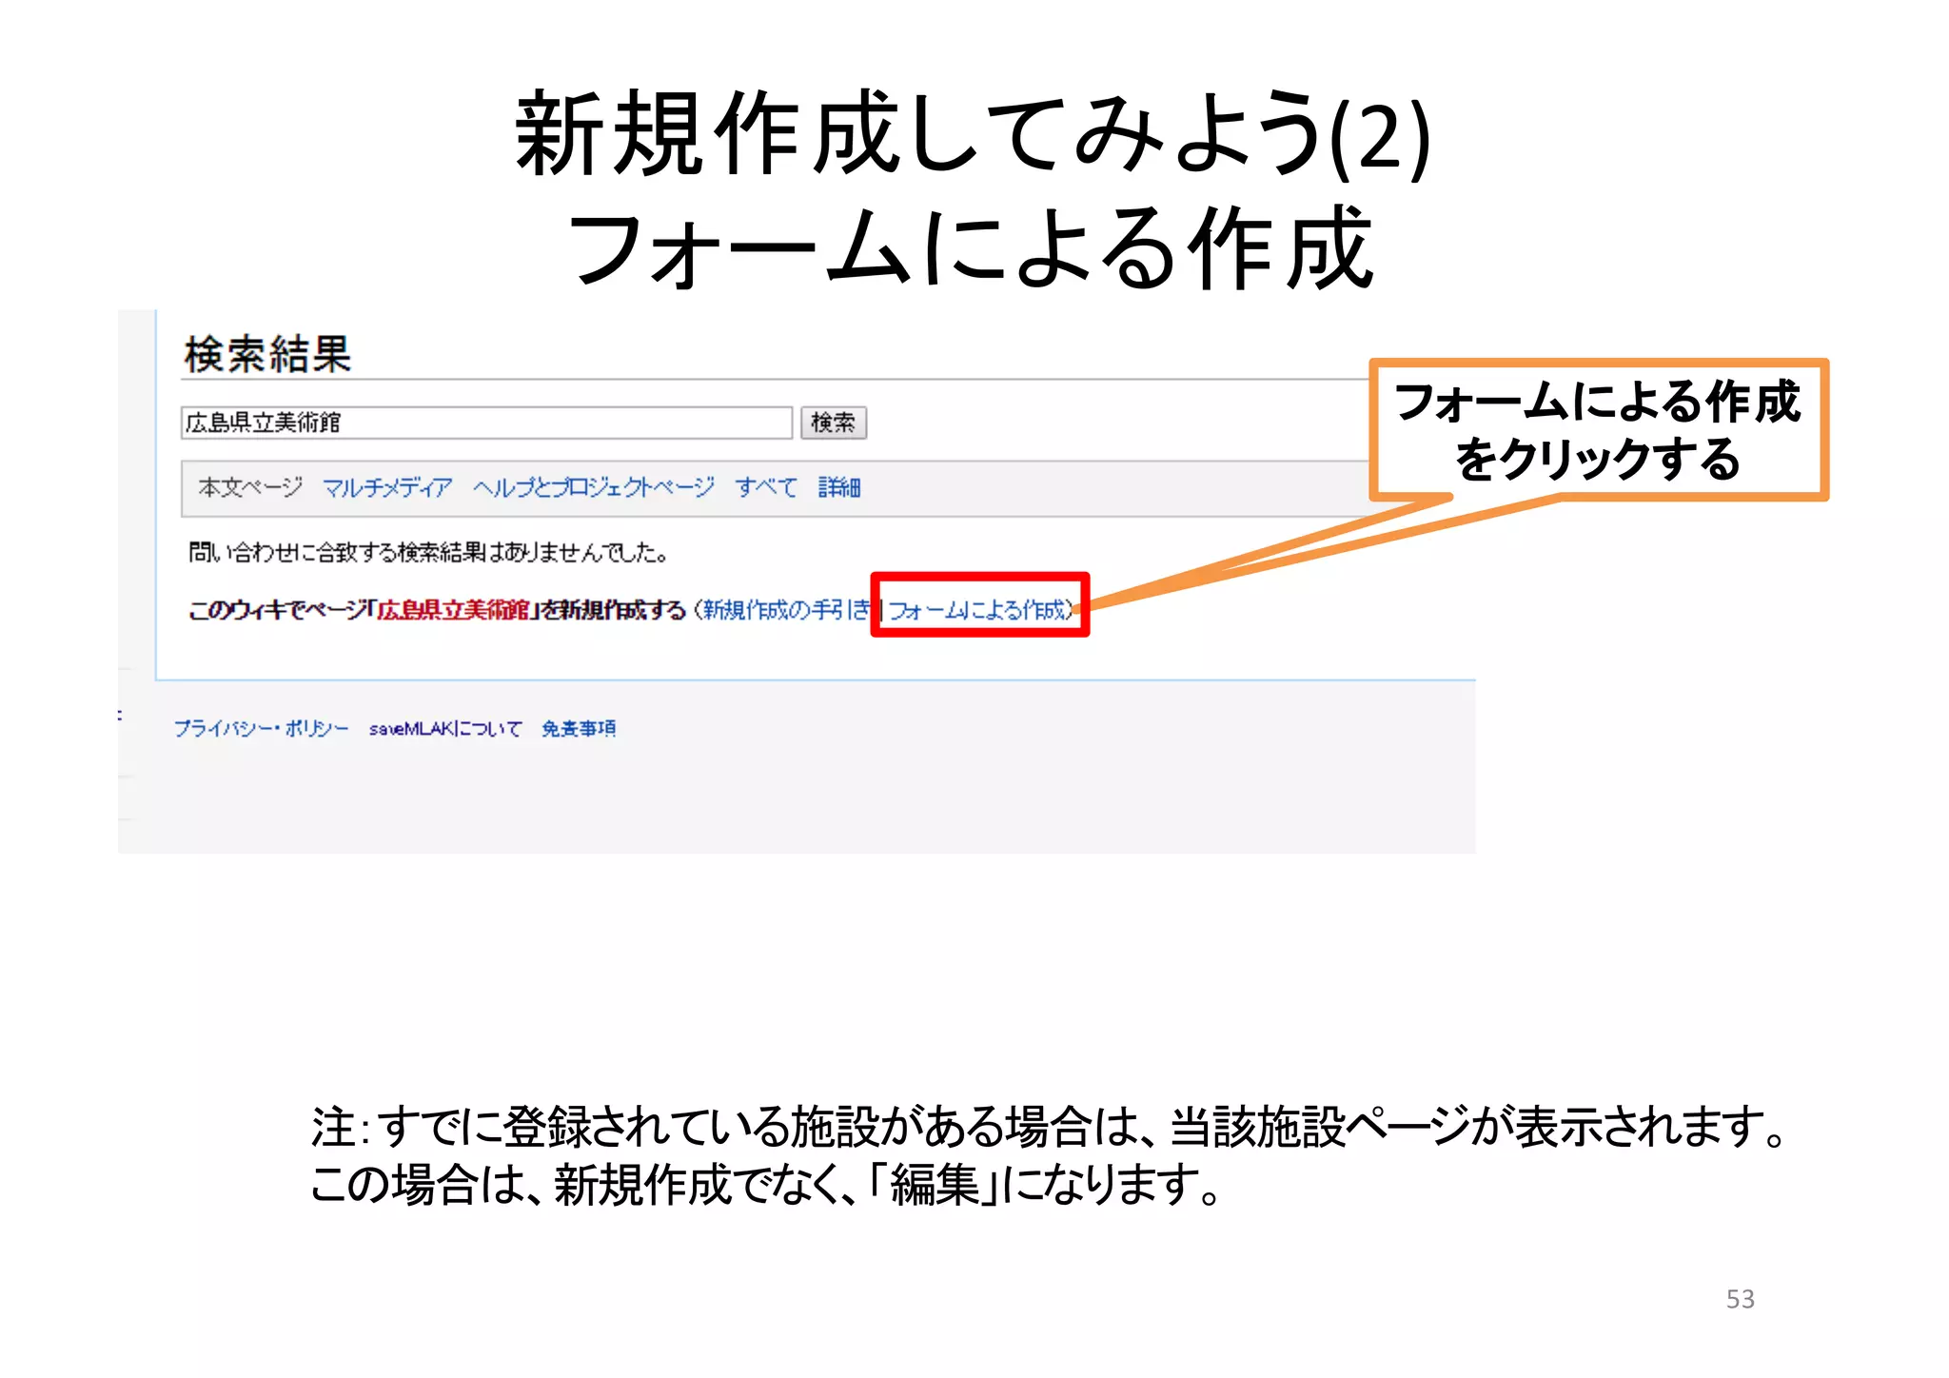Image resolution: width=1949 pixels, height=1378 pixels.
Task: Open the ヘルプとプロジェクトページ tab
Action: click(x=594, y=488)
